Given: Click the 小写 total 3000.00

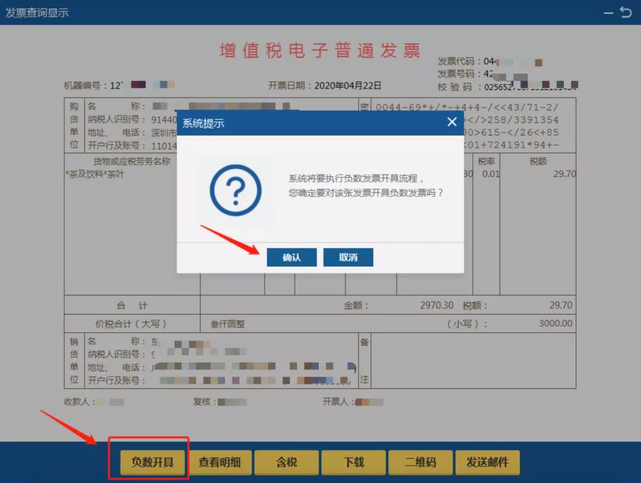Looking at the screenshot, I should click(x=555, y=323).
